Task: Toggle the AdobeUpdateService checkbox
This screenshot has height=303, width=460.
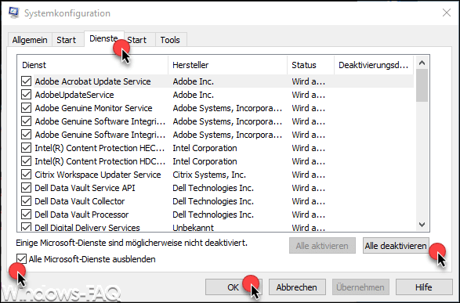Action: coord(26,95)
